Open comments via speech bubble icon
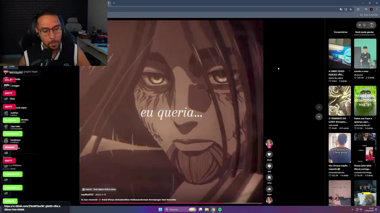 pos(269,166)
